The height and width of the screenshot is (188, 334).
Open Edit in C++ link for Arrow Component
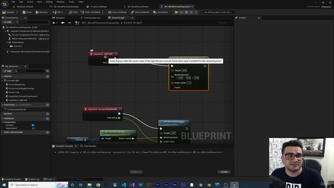pyautogui.click(x=44, y=35)
